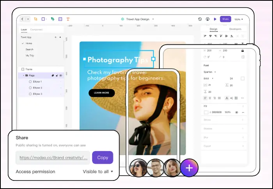
Task: Select the rectangle shape tool
Action: click(43, 19)
